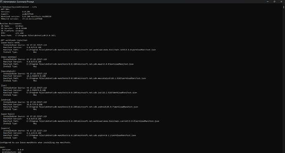Select the Host 'Version: 9.0.0' line
Viewport: 285px width, 153px height.
click(x=13, y=150)
